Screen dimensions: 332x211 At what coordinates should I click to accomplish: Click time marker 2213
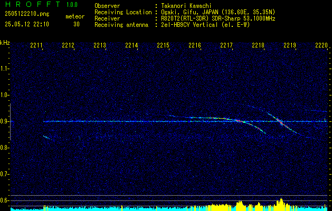pos(100,45)
